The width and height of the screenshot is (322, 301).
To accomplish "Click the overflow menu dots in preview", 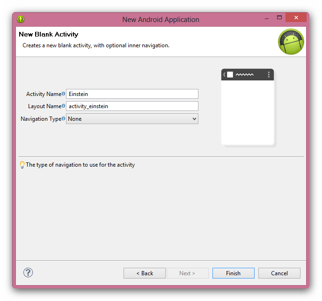I will coord(269,74).
